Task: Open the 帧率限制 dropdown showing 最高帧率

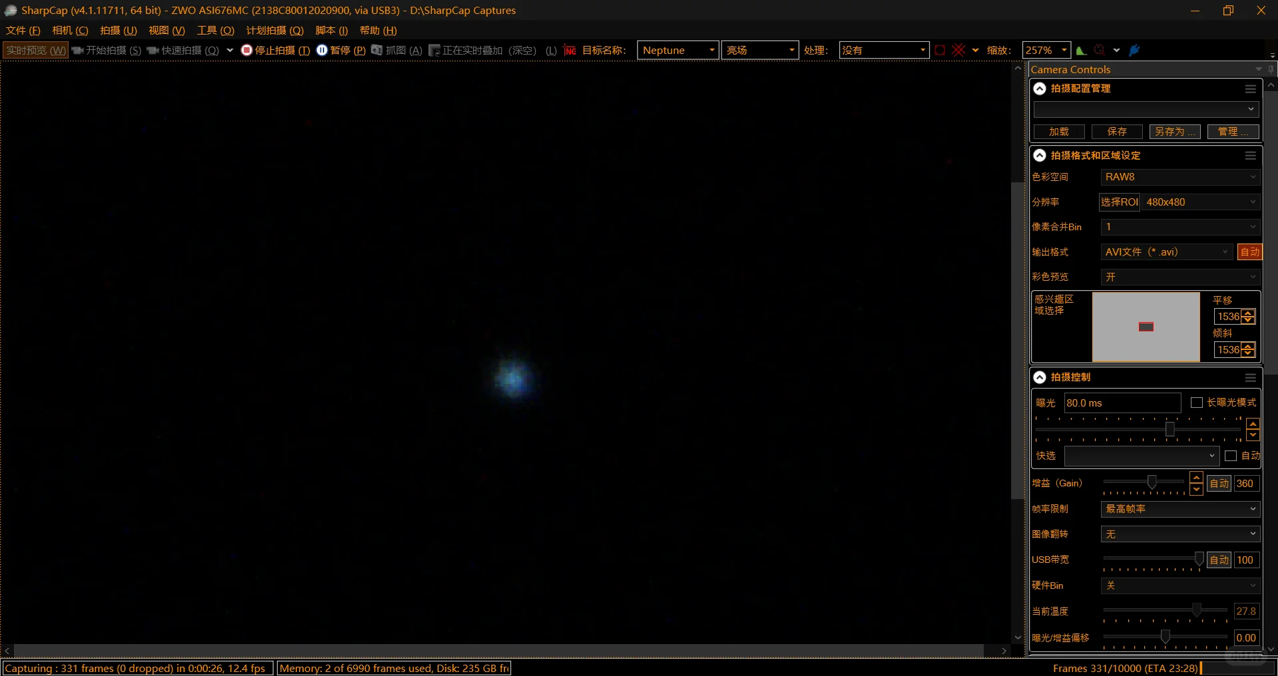Action: [1180, 509]
